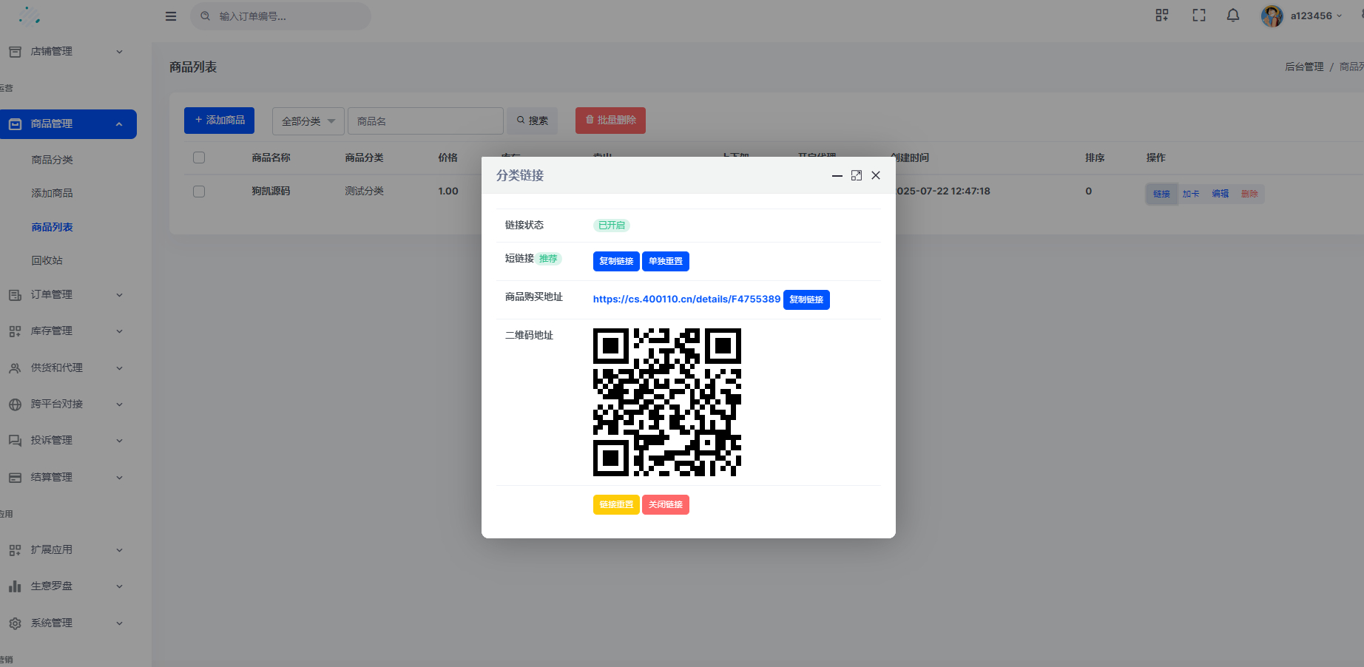Click the order number search field

click(288, 16)
